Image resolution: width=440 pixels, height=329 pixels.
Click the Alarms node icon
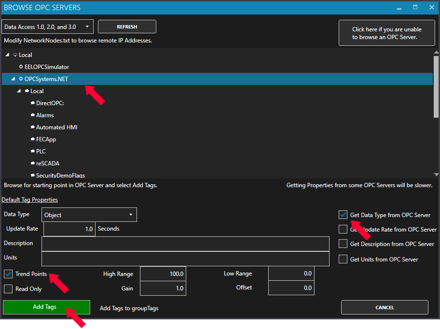click(x=32, y=115)
